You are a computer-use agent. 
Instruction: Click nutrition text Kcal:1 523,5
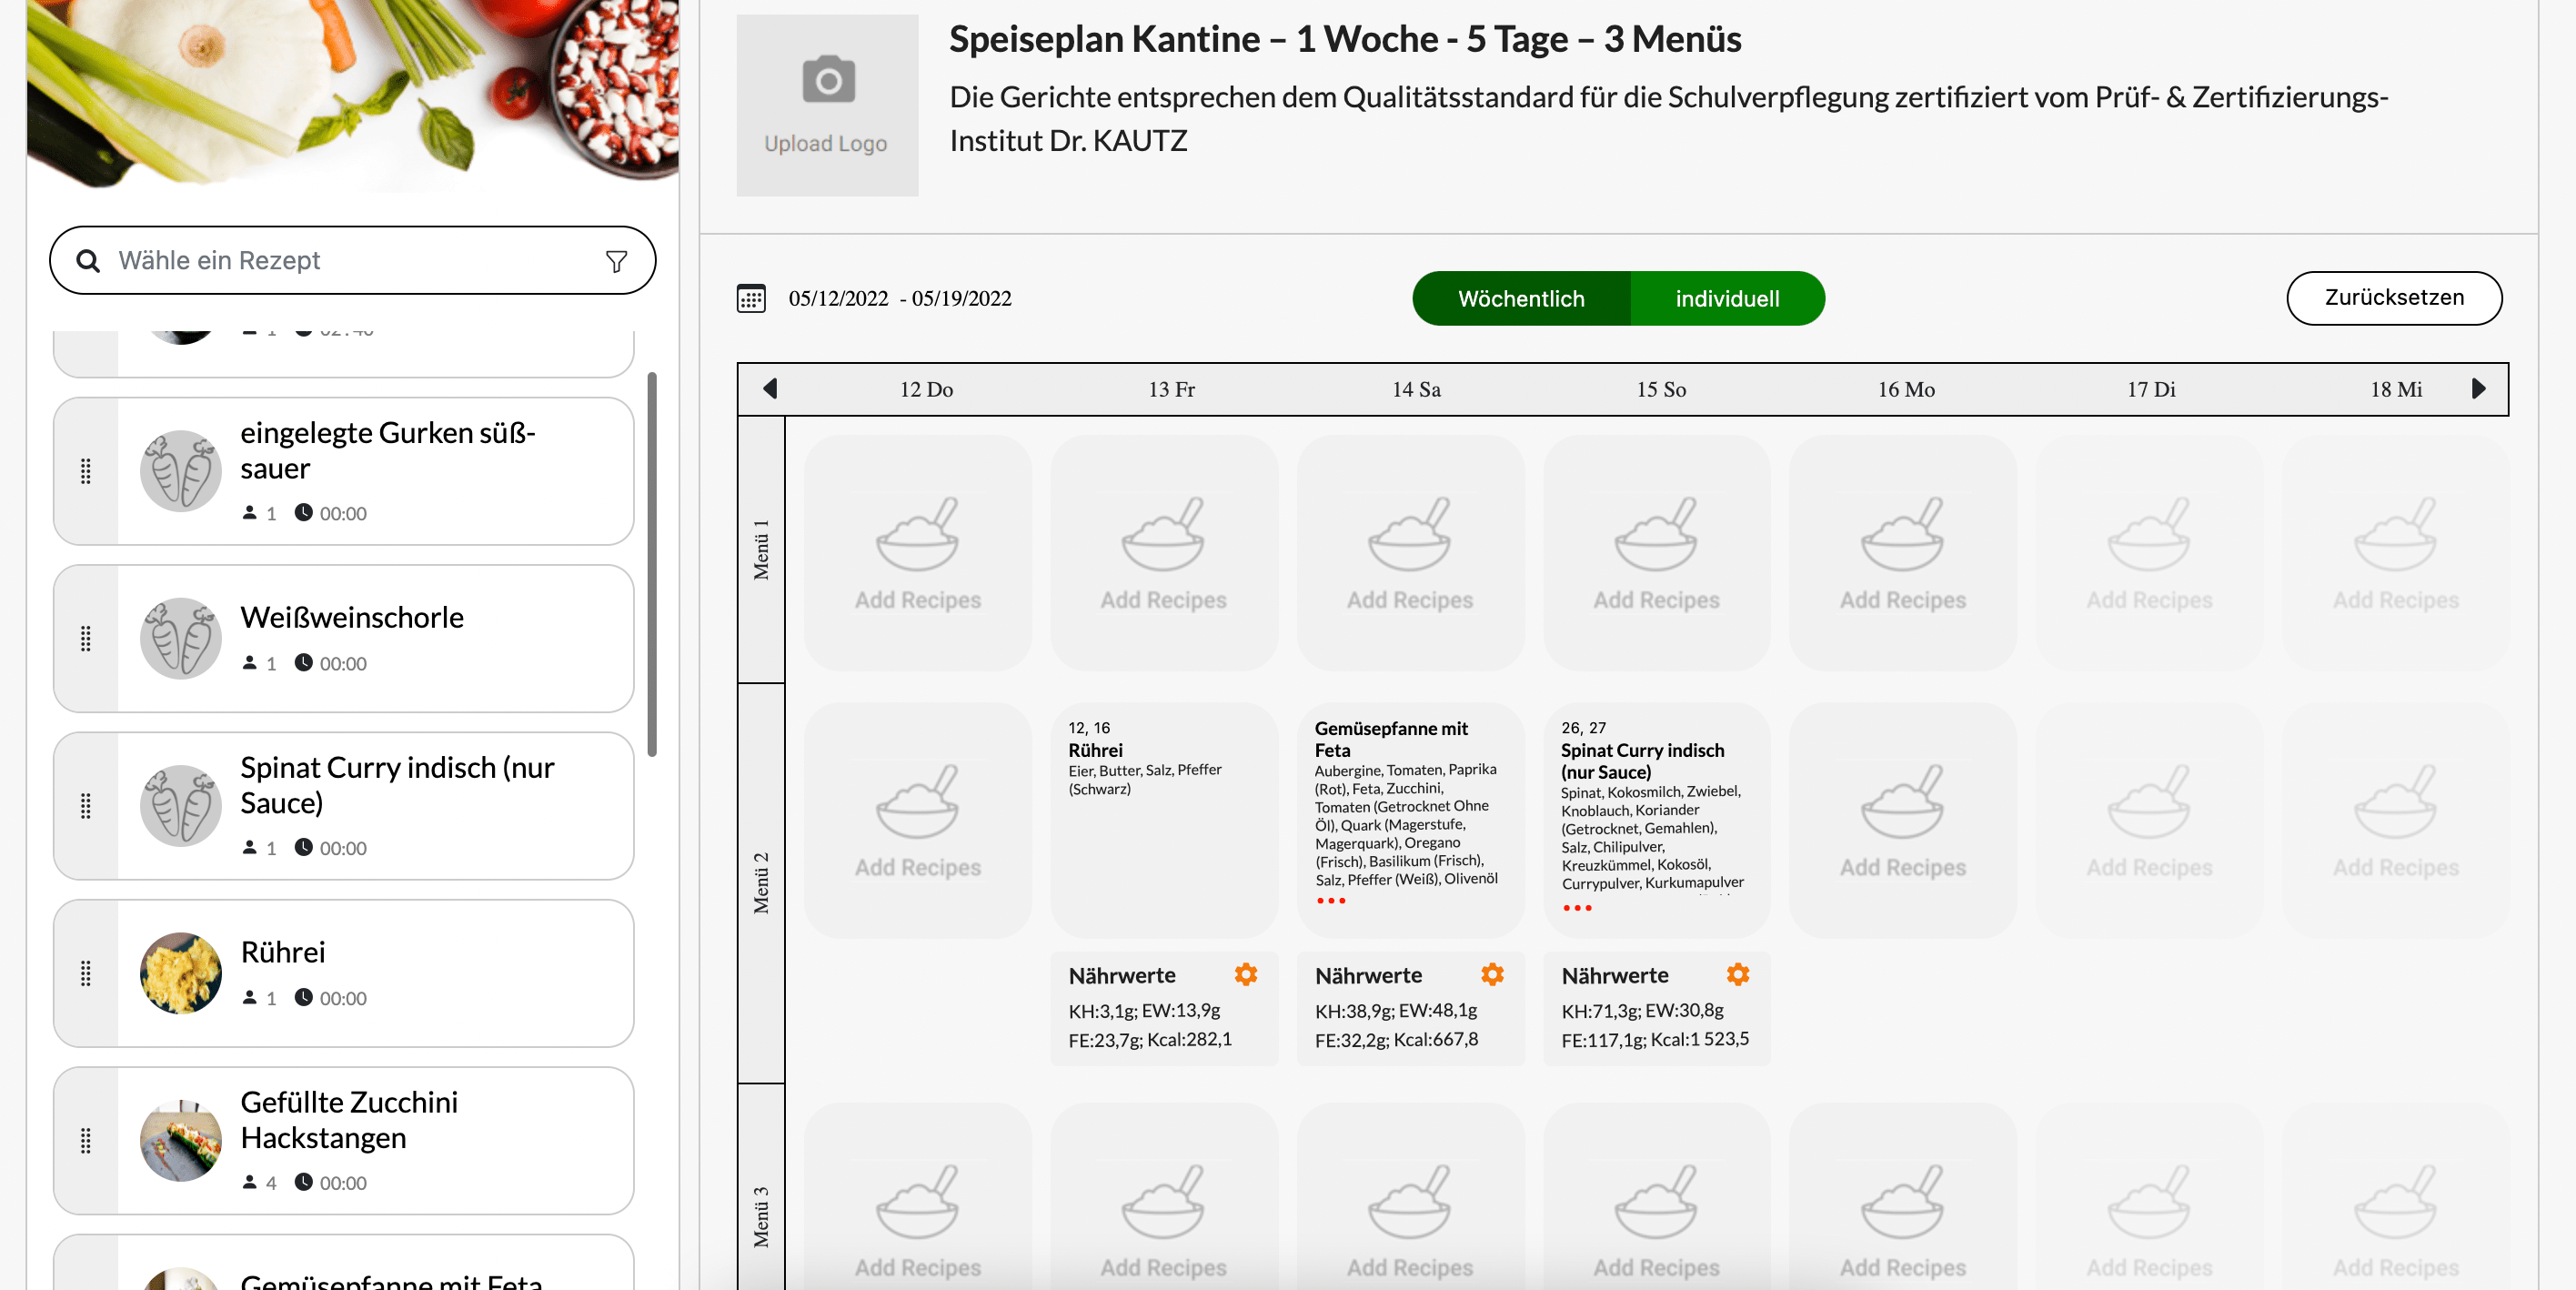pyautogui.click(x=1700, y=1039)
